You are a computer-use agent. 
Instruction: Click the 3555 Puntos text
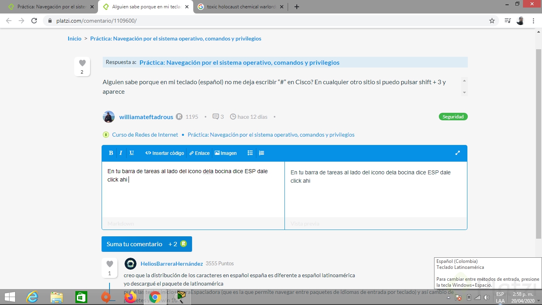[219, 264]
